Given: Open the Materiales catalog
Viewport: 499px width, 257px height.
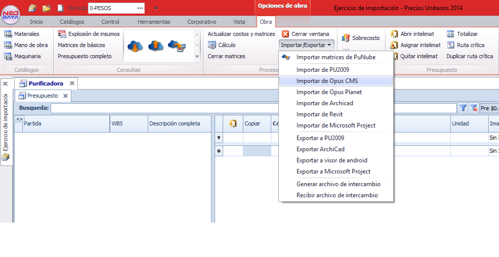Looking at the screenshot, I should 22,34.
